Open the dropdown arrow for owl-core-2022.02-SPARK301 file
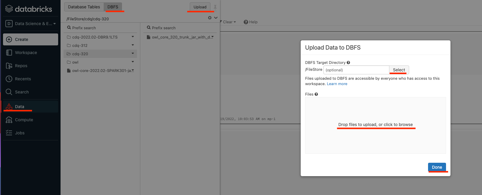The height and width of the screenshot is (195, 482). pos(133,70)
